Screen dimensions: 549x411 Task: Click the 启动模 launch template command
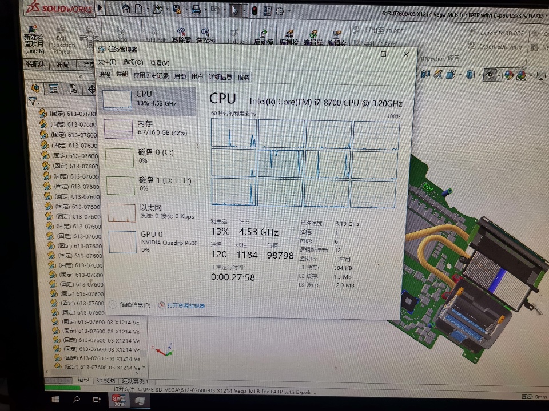(x=263, y=38)
